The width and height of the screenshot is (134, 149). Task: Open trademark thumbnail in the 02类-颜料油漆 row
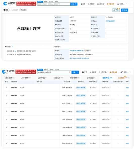coord(14,119)
